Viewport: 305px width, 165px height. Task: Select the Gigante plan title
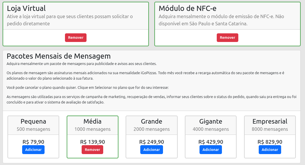pyautogui.click(x=211, y=121)
